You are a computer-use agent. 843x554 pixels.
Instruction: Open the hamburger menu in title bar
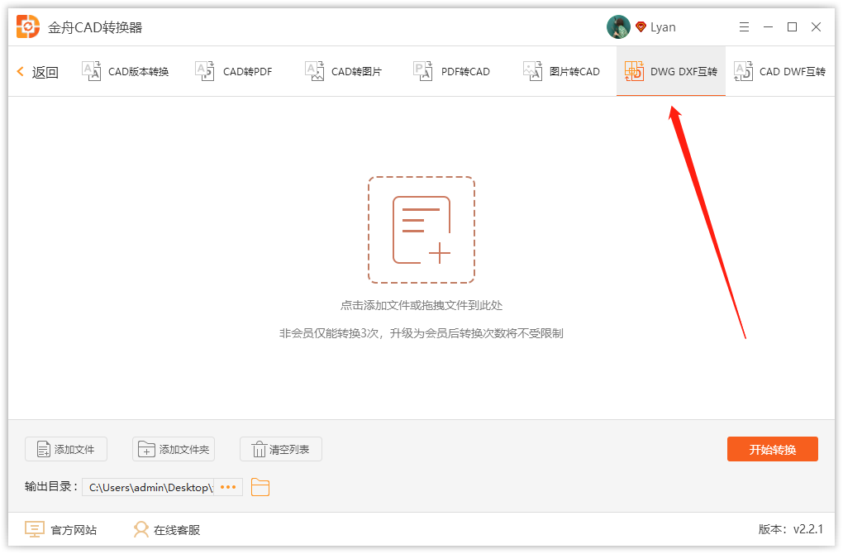pos(744,27)
